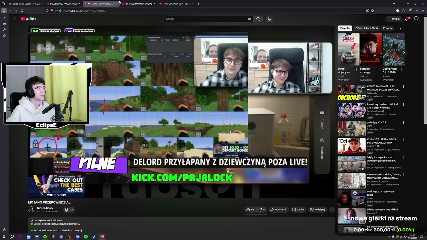Open the sidebar history clock icon
The height and width of the screenshot is (240, 427).
click(4, 30)
